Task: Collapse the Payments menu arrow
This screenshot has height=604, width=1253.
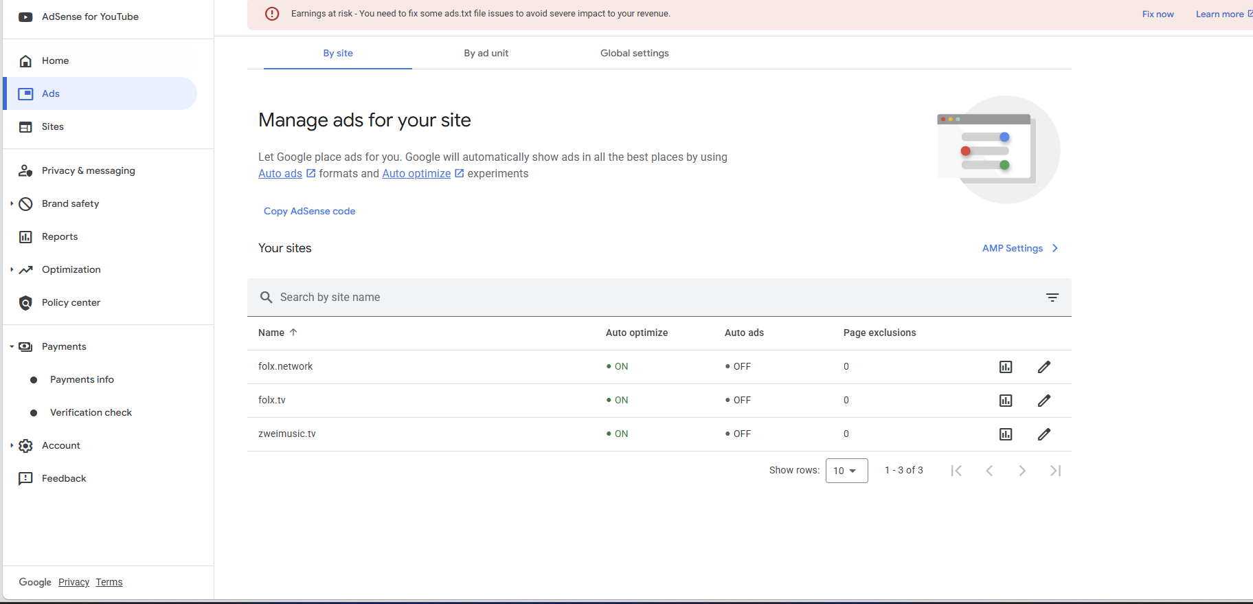Action: click(x=12, y=347)
